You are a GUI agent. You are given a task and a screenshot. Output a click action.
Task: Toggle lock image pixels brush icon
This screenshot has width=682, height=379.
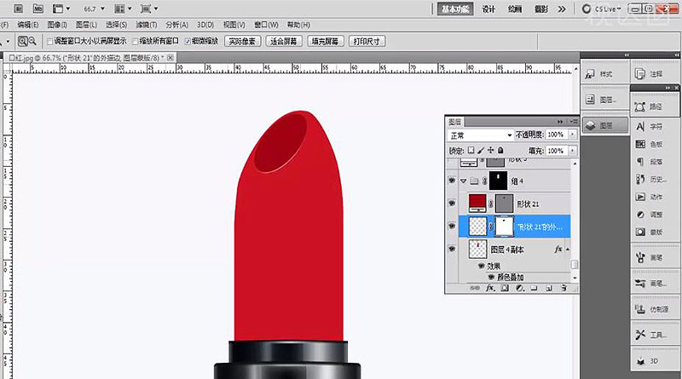tap(481, 151)
